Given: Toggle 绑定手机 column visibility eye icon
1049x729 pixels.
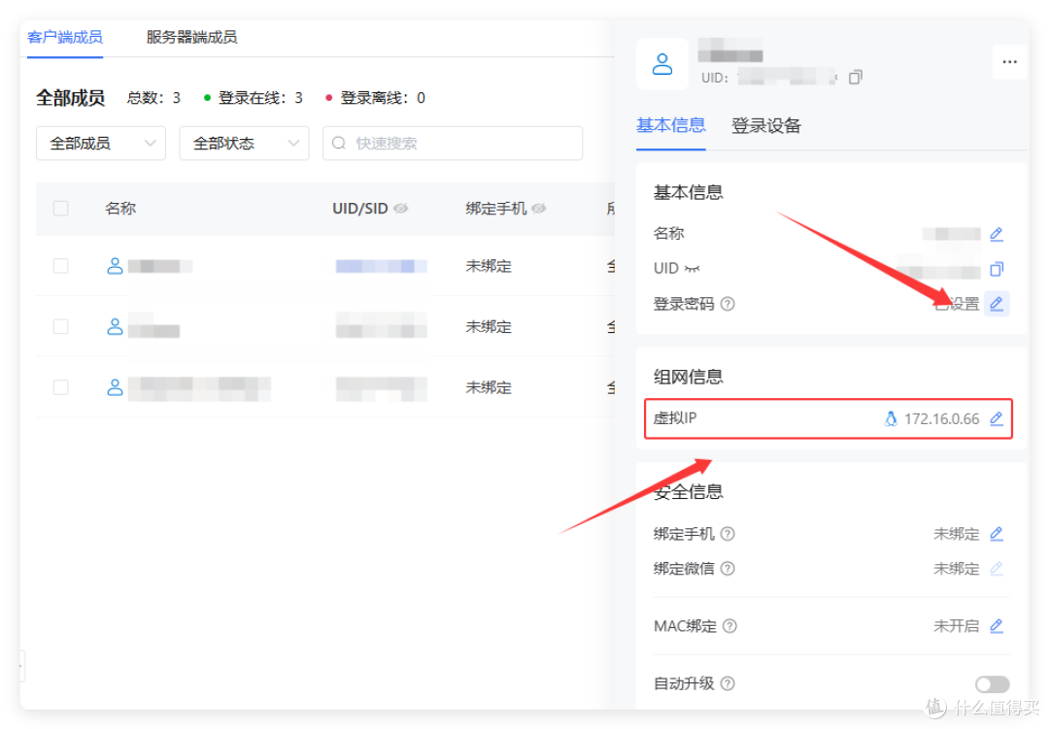Looking at the screenshot, I should [538, 208].
